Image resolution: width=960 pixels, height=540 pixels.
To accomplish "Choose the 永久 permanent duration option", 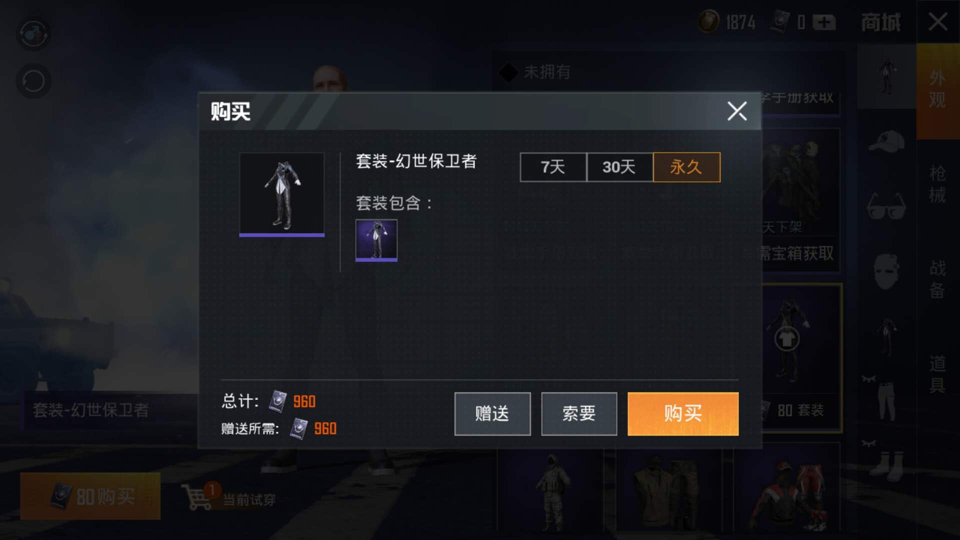I will (686, 167).
